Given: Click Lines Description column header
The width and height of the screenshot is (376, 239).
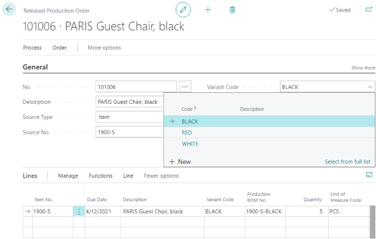Looking at the screenshot, I should pyautogui.click(x=135, y=199).
